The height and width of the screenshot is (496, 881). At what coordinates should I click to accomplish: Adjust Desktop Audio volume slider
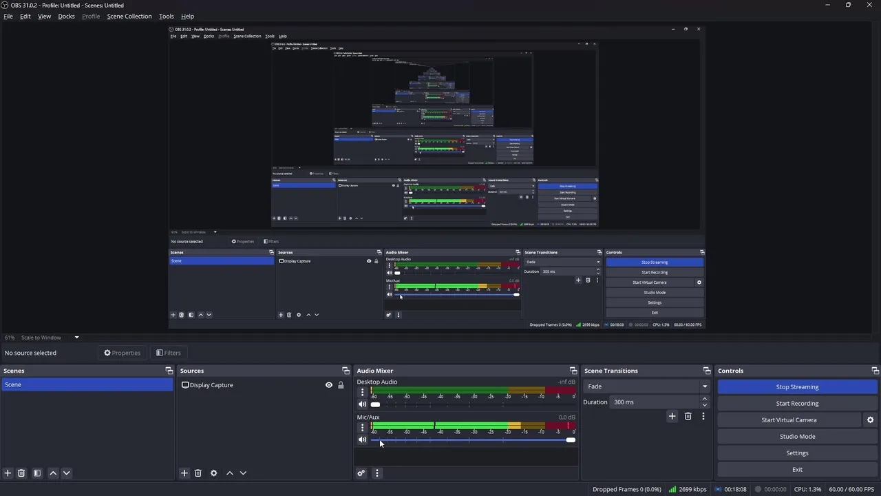(x=472, y=404)
